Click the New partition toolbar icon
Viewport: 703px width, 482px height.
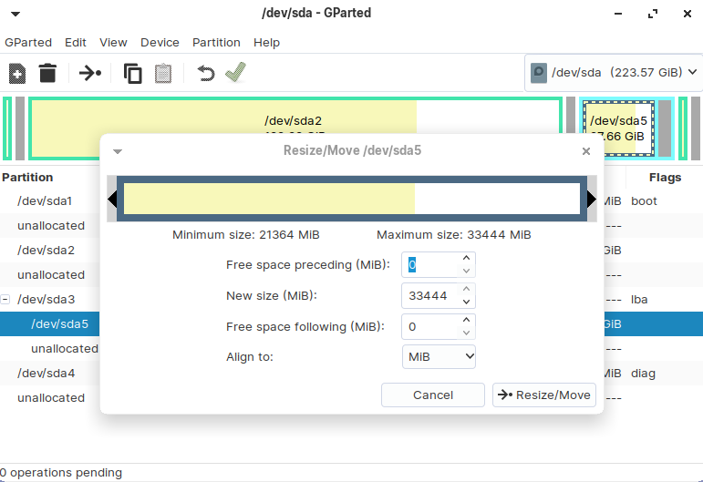pos(17,73)
